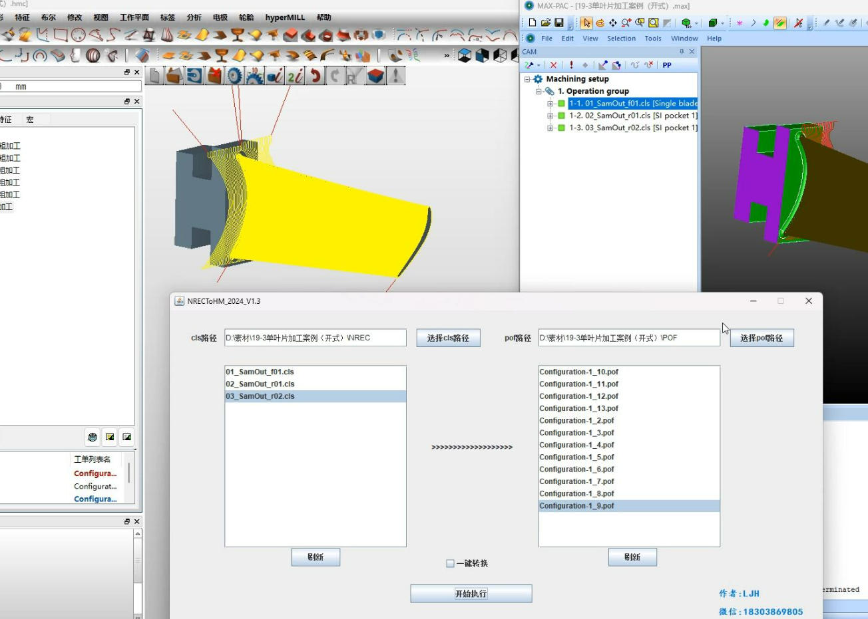Open the Tools menu in MAX-PAC

(652, 39)
